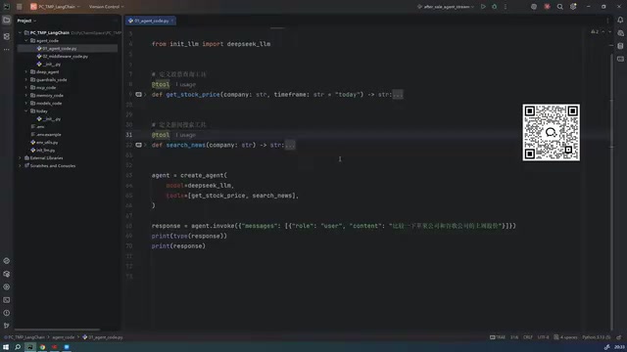The height and width of the screenshot is (352, 627).
Task: Close the 01_agent_code.py tab
Action: (172, 21)
